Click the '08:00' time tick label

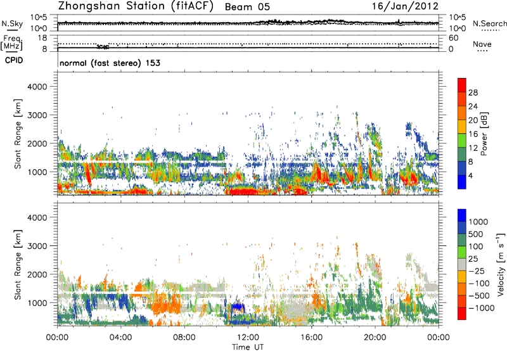184,338
